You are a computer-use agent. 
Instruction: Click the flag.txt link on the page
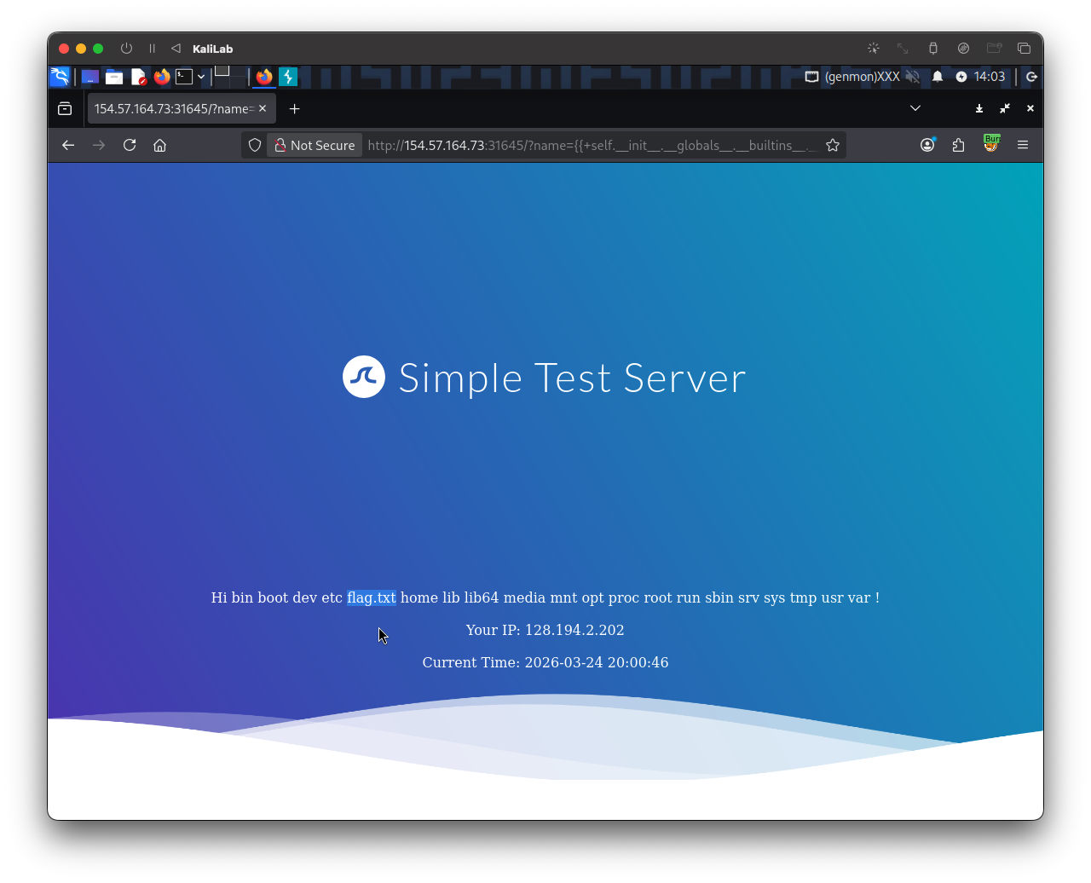pos(371,597)
